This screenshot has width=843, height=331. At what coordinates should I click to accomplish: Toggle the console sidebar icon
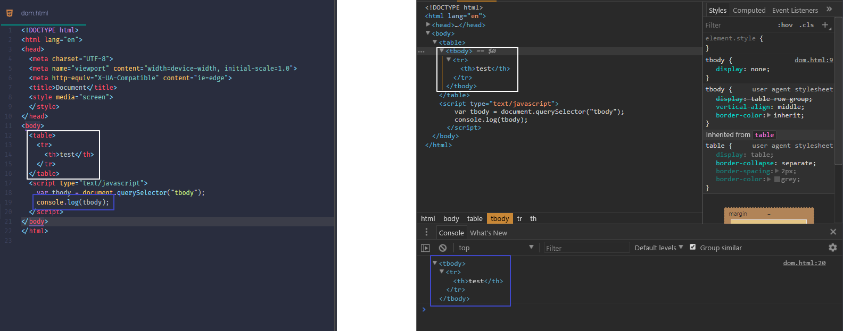pos(425,248)
